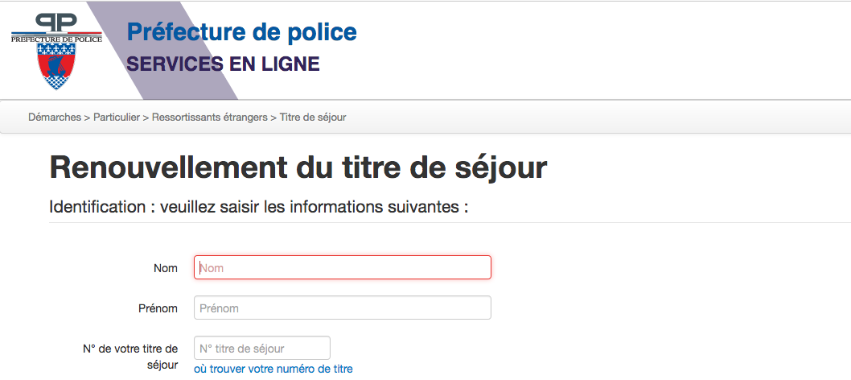Open the où trouver votre numéro de titre link

coord(273,370)
